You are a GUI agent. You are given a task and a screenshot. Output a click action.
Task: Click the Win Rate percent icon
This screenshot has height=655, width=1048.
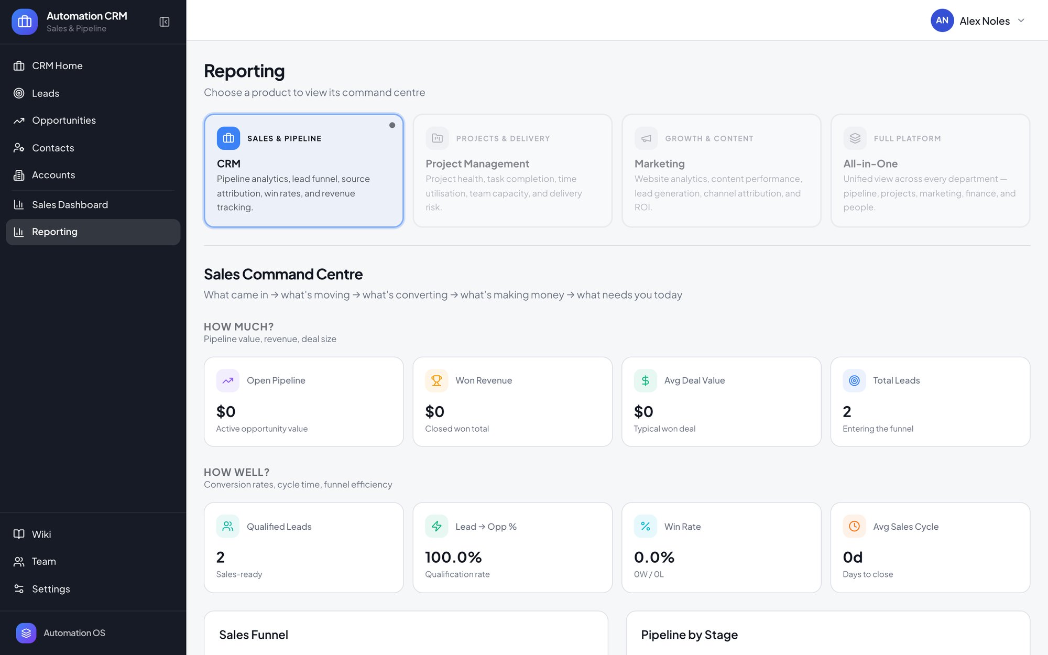[x=646, y=527]
